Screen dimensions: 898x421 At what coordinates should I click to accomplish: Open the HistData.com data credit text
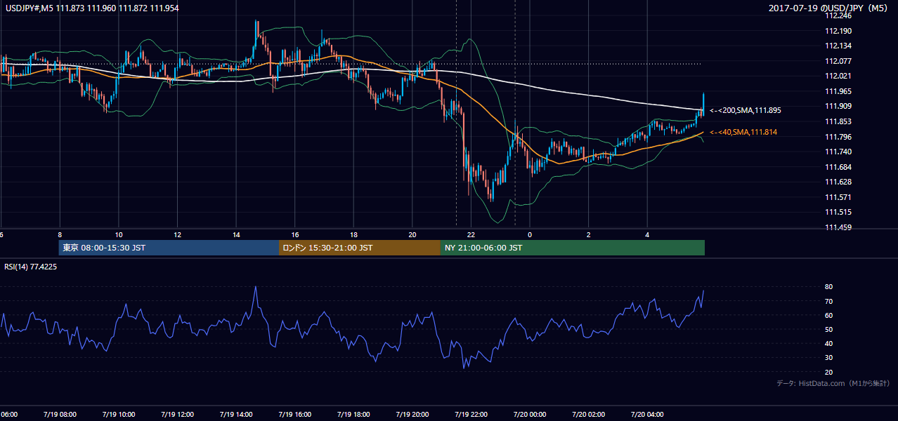coord(833,383)
